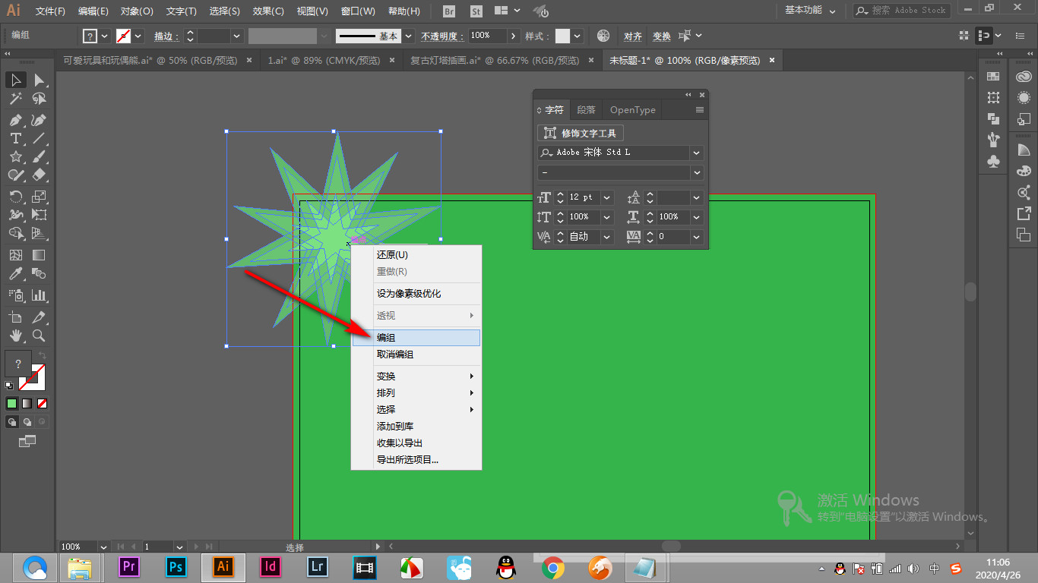Select the Eyedropper tool
This screenshot has width=1038, height=583.
click(x=15, y=273)
